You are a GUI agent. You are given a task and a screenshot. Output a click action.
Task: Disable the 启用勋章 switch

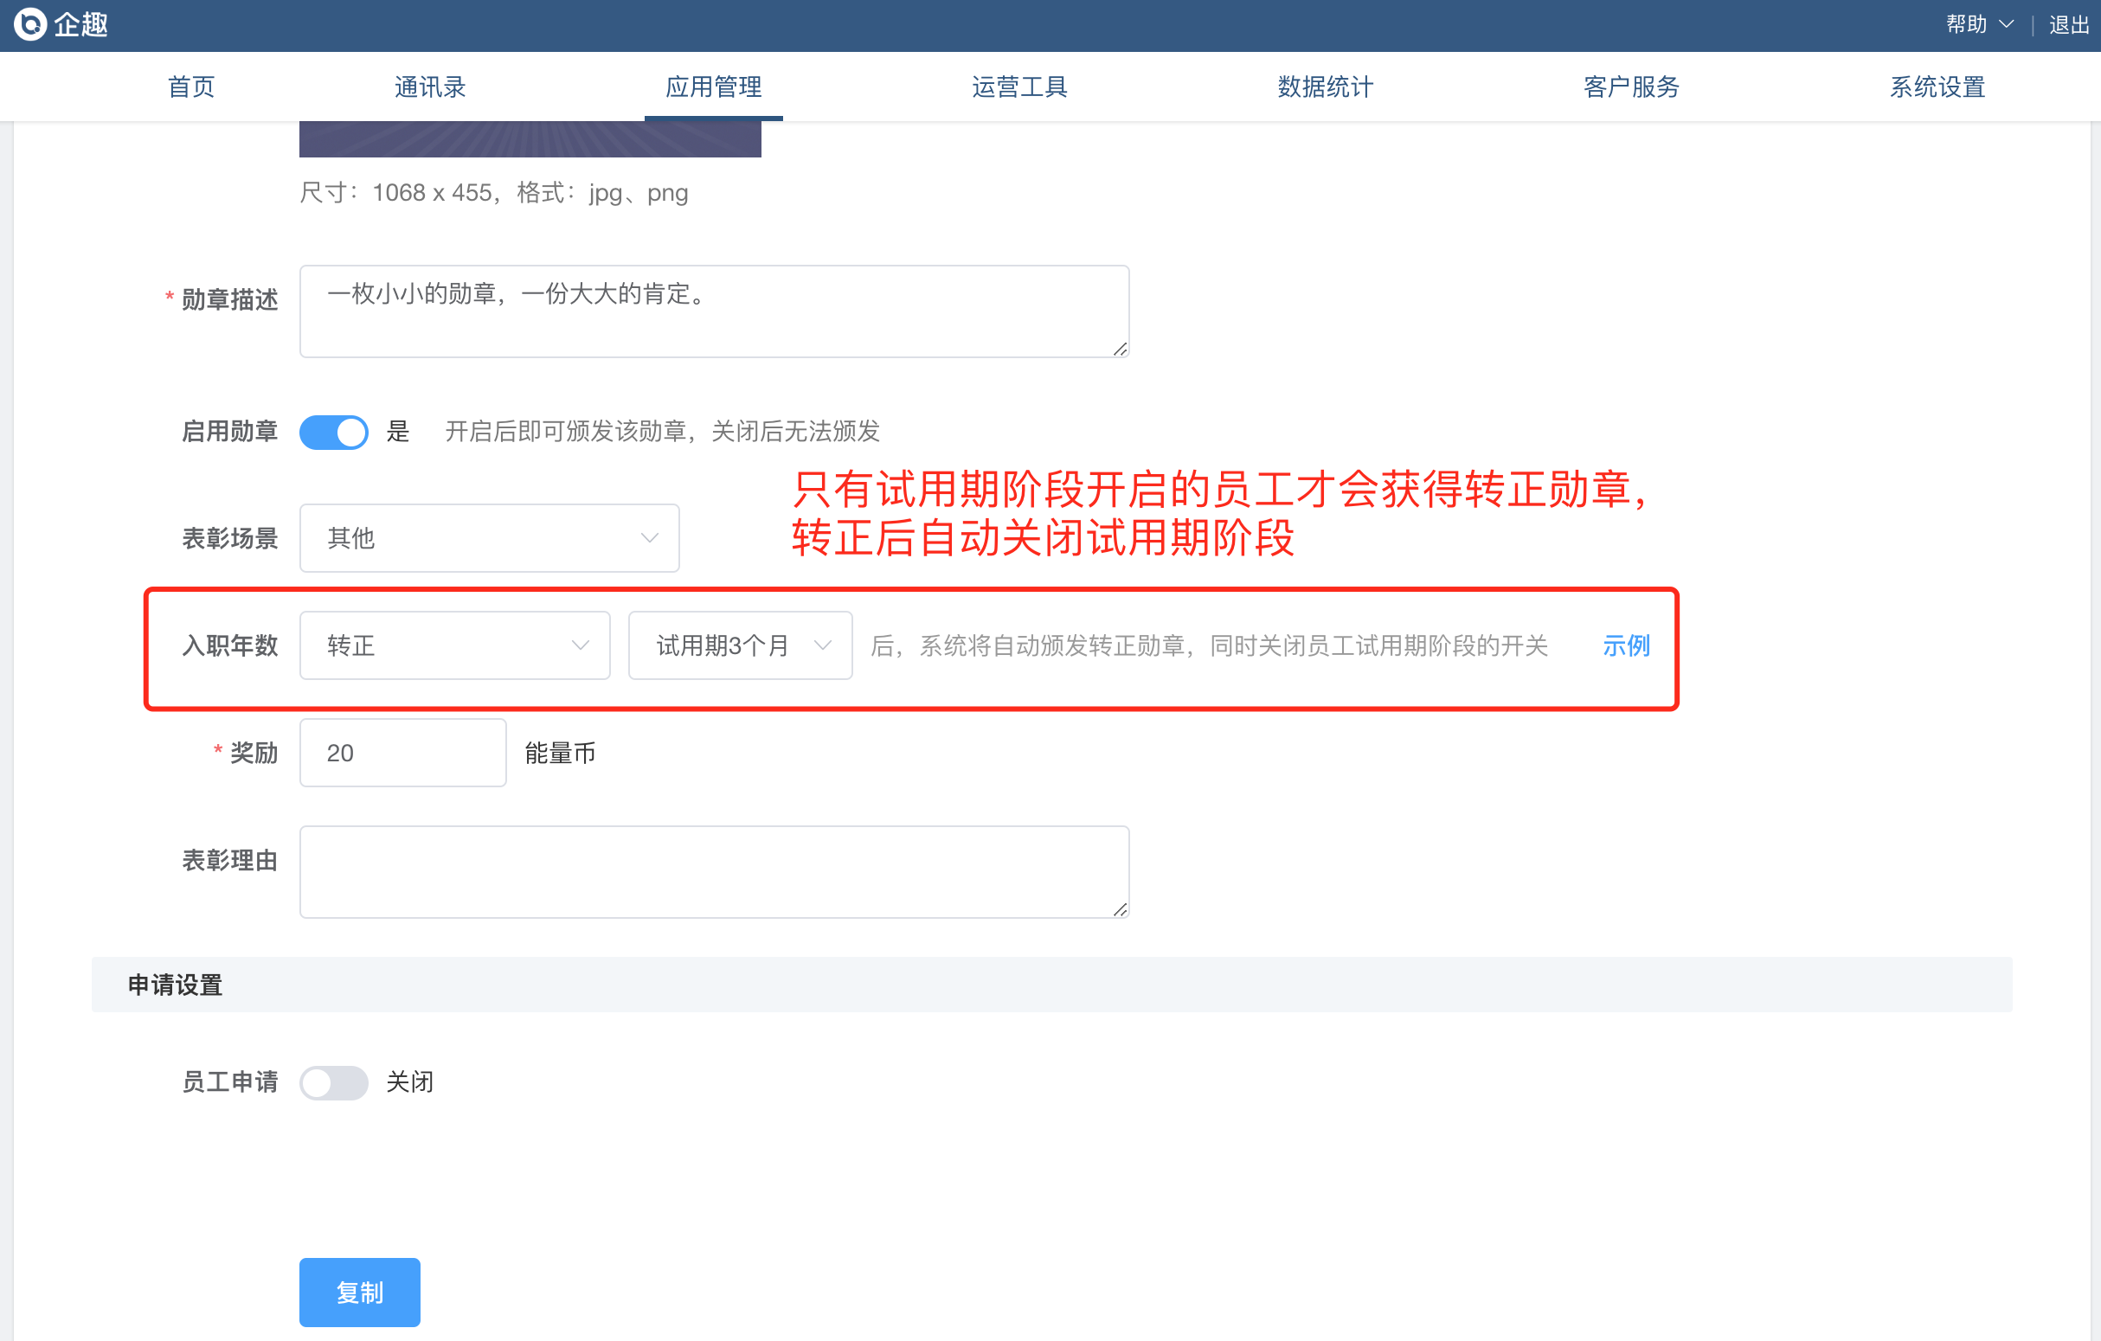click(x=333, y=432)
